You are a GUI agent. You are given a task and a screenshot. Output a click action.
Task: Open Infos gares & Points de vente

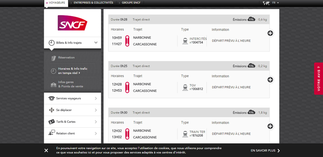[70, 84]
